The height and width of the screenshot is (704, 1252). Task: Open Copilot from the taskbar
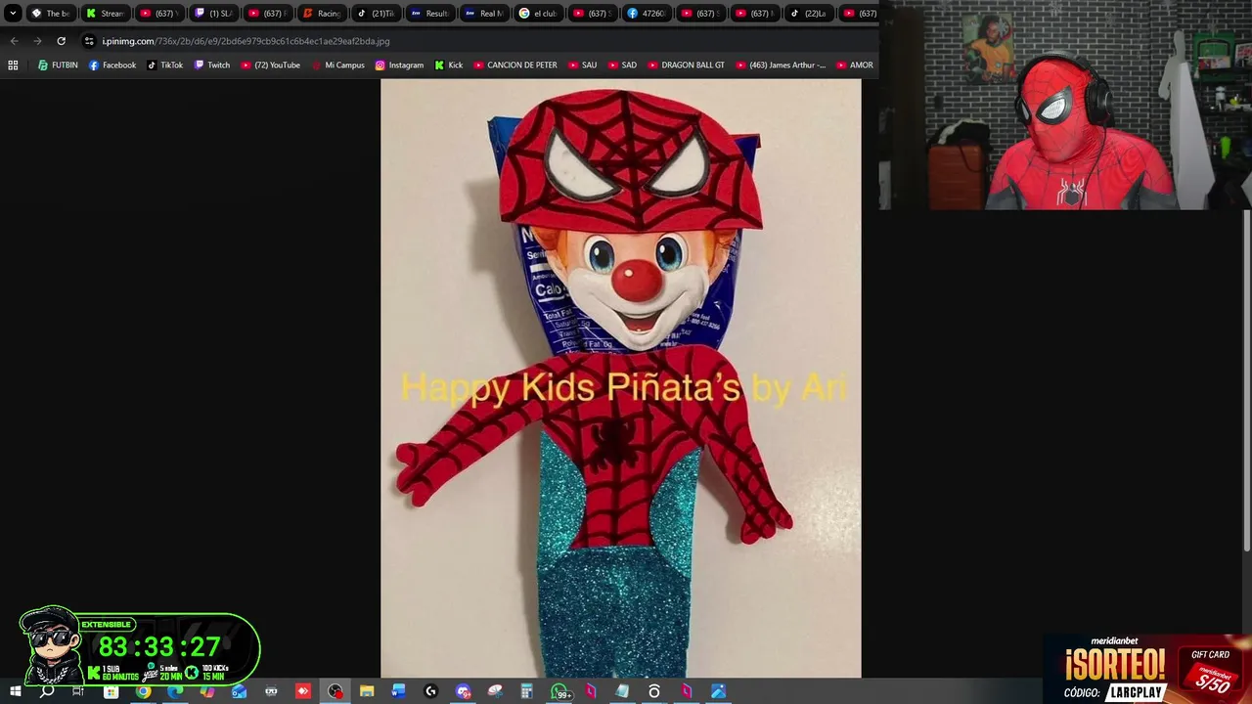[207, 691]
